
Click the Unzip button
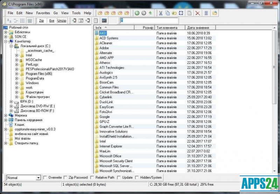pyautogui.click(x=62, y=21)
